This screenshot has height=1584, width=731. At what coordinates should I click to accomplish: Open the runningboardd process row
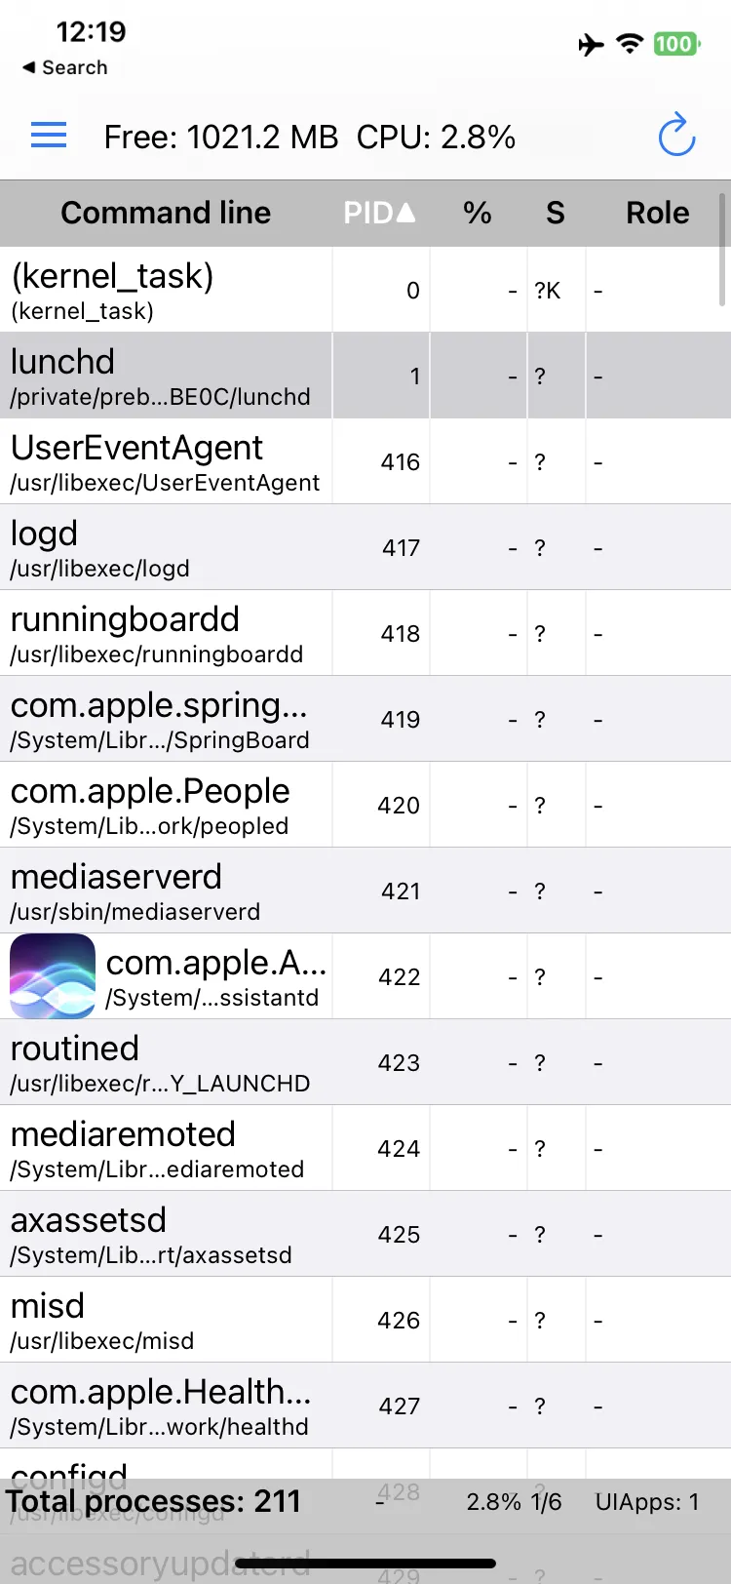pos(365,633)
